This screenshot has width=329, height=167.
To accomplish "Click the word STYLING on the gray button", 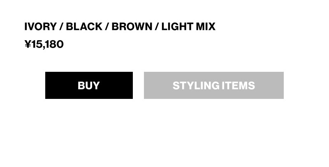I will click(x=196, y=85).
